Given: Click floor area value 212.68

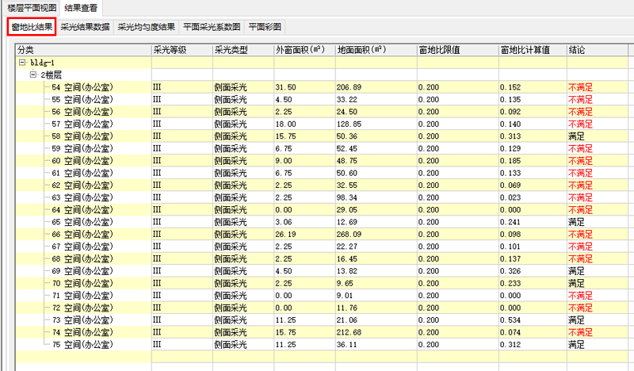Looking at the screenshot, I should coord(349,332).
